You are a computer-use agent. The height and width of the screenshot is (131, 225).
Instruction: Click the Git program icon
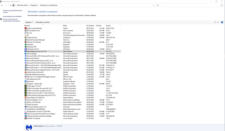(25, 35)
